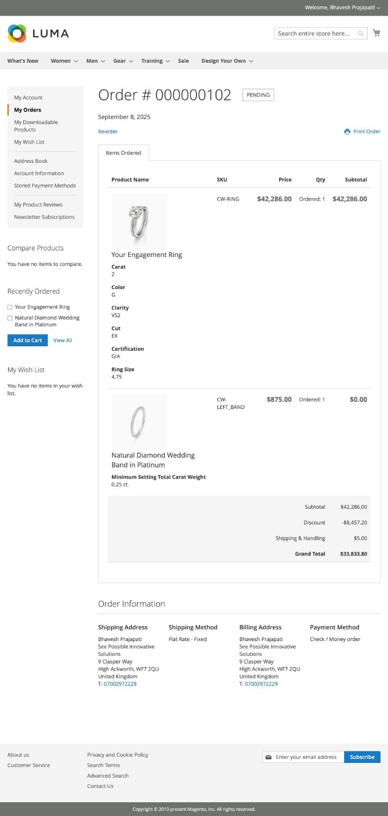Check the Your Engagement Ring checkbox
Image resolution: width=388 pixels, height=816 pixels.
tap(9, 307)
